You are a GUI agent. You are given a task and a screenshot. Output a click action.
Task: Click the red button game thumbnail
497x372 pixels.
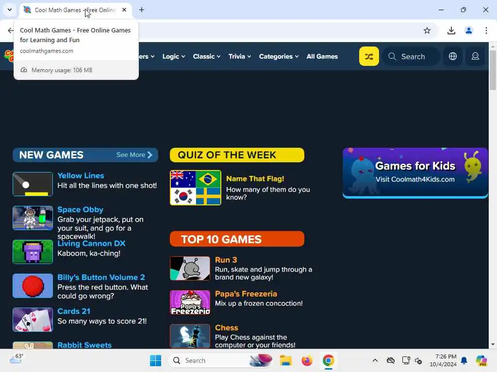(33, 286)
